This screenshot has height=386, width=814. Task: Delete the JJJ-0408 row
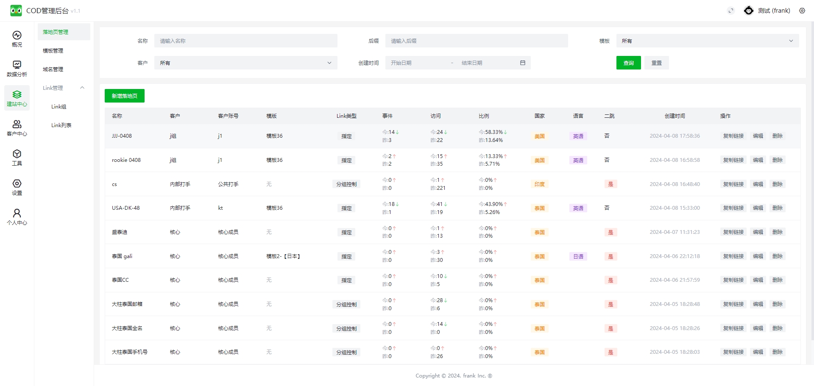click(778, 136)
